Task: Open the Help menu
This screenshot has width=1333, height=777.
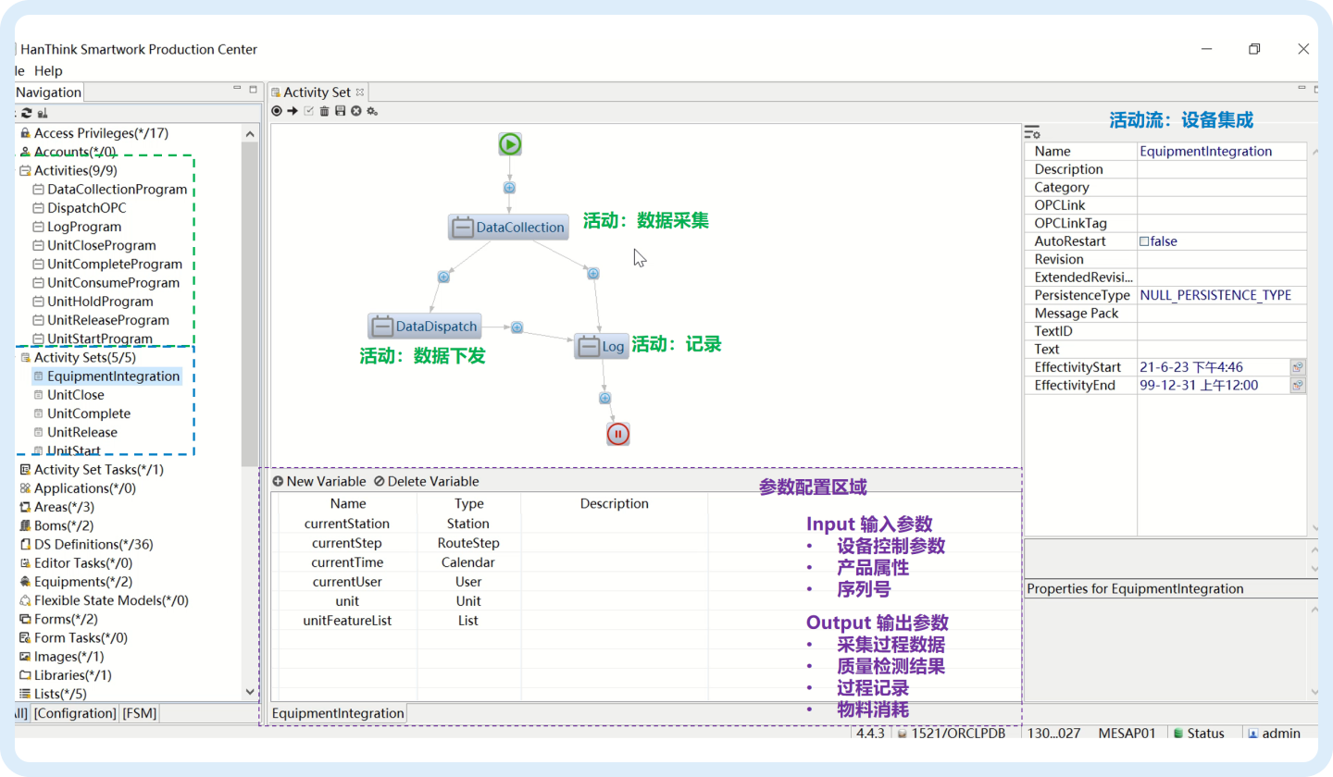Action: coord(48,70)
